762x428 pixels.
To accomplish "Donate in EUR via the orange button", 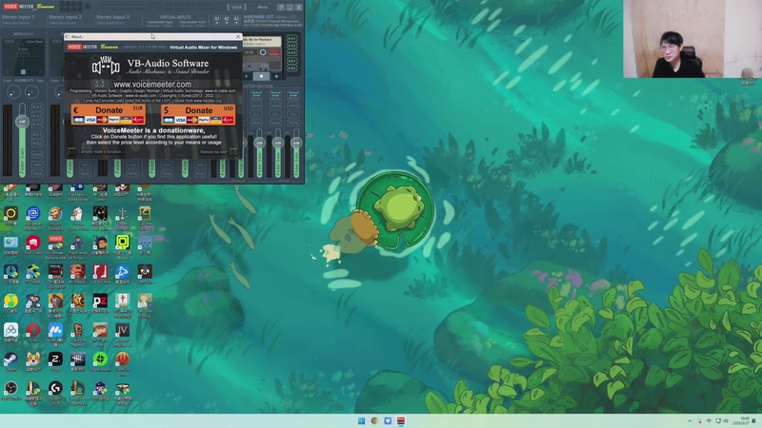I will [108, 114].
